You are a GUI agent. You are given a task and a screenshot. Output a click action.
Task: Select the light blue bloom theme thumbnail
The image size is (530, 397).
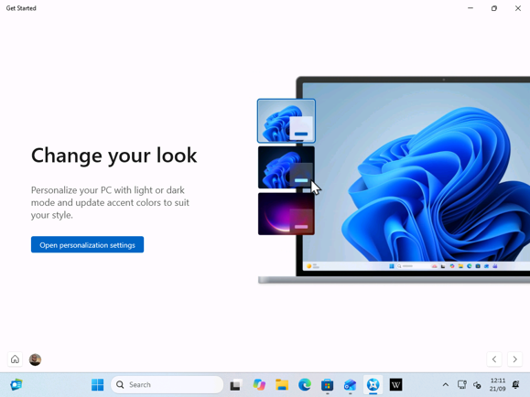pos(287,121)
